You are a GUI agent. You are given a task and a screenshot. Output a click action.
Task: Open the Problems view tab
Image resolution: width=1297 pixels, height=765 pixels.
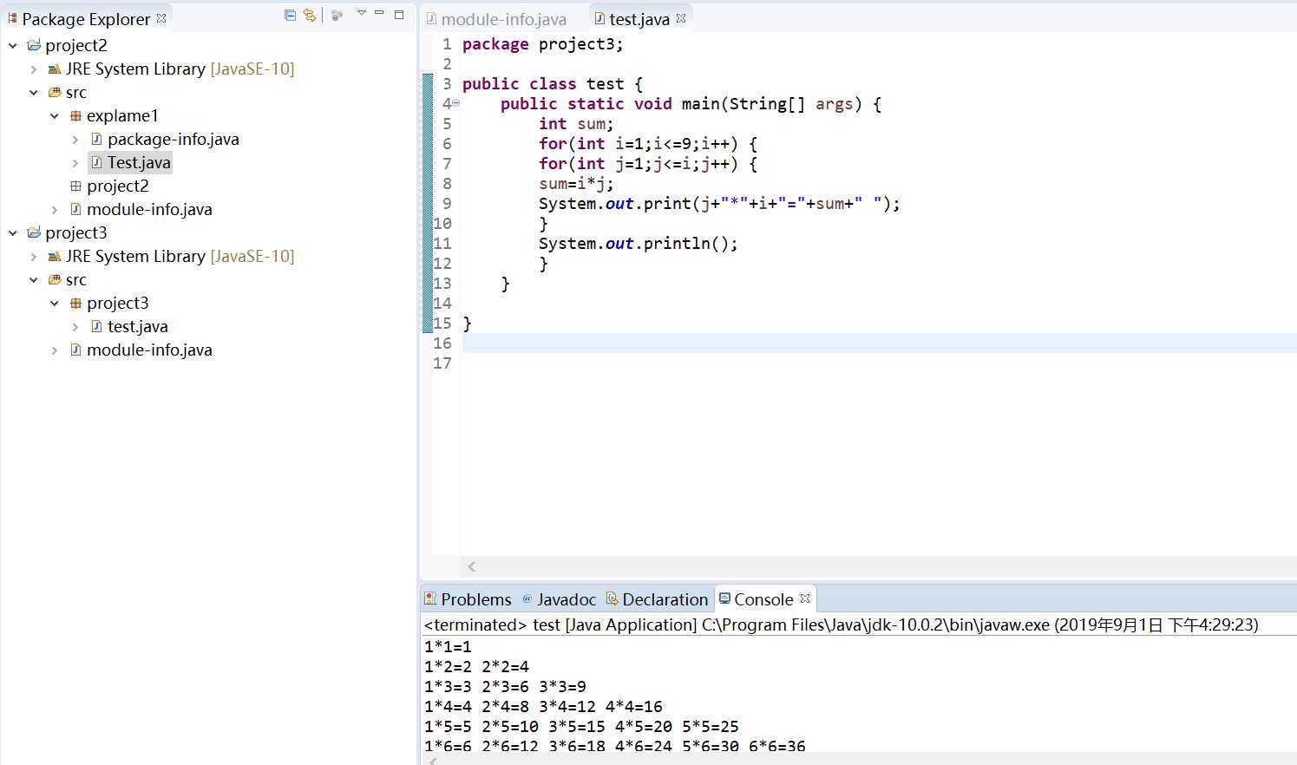476,599
